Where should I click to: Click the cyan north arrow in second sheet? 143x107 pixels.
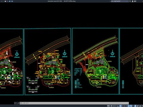pos(65,53)
